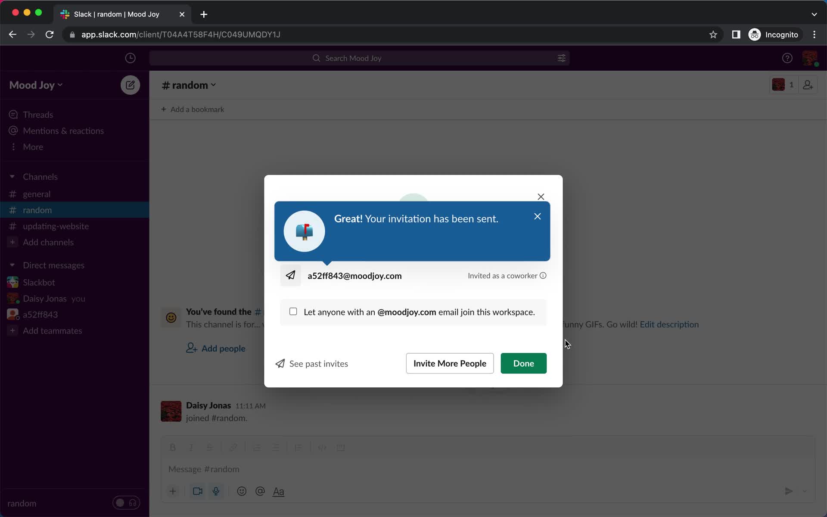Click the Done button to close dialog
827x517 pixels.
pyautogui.click(x=523, y=363)
